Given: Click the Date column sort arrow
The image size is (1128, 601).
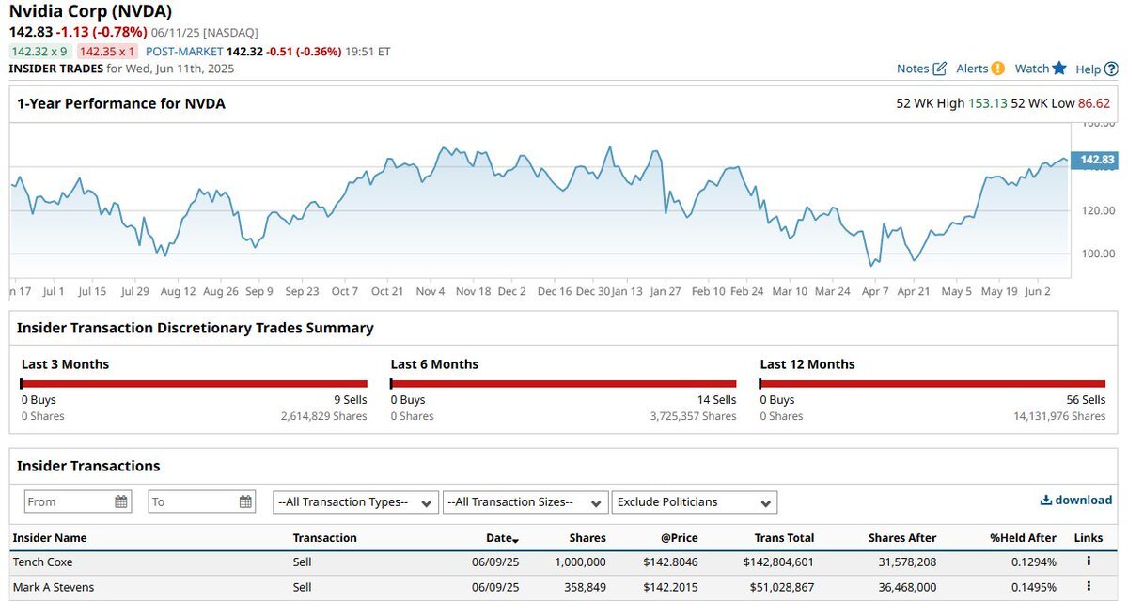Looking at the screenshot, I should point(515,540).
